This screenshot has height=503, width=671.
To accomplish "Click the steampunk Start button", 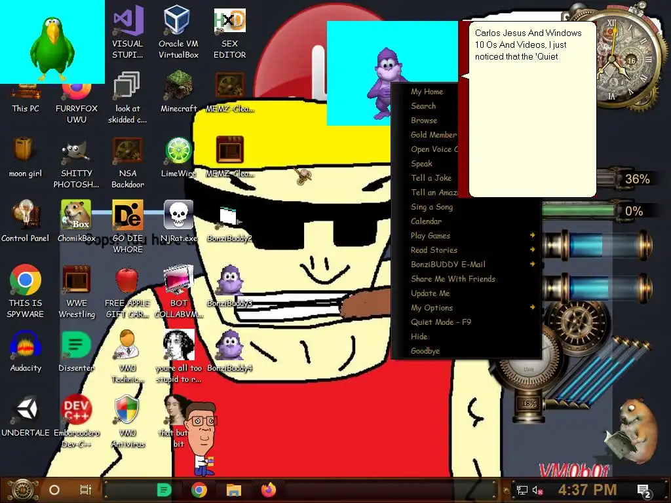I will pyautogui.click(x=22, y=490).
